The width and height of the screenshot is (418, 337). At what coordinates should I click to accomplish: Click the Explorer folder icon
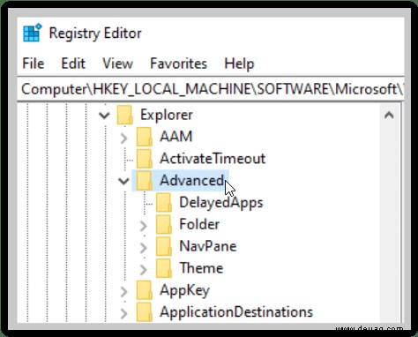pyautogui.click(x=125, y=115)
